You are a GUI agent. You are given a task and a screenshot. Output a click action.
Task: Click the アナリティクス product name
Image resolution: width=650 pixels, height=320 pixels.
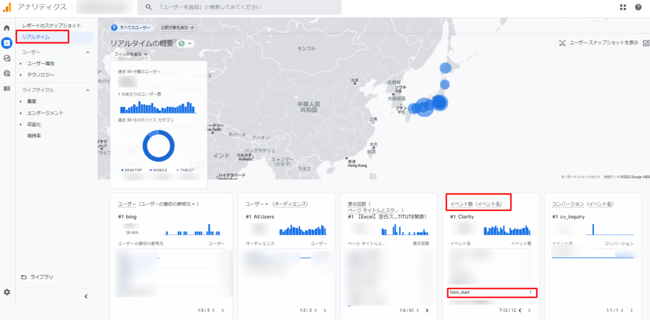[42, 7]
